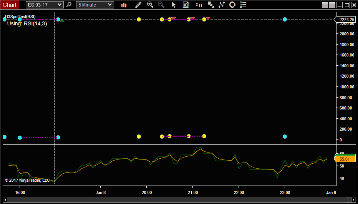358x204 pixels.
Task: Select the drawing tools pencil icon
Action: pos(138,5)
